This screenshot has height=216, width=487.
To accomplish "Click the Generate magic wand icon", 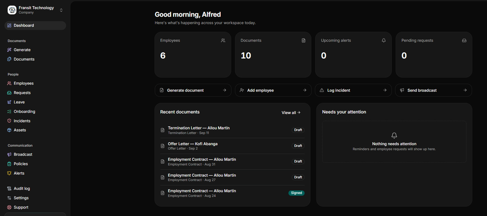I will pos(10,50).
